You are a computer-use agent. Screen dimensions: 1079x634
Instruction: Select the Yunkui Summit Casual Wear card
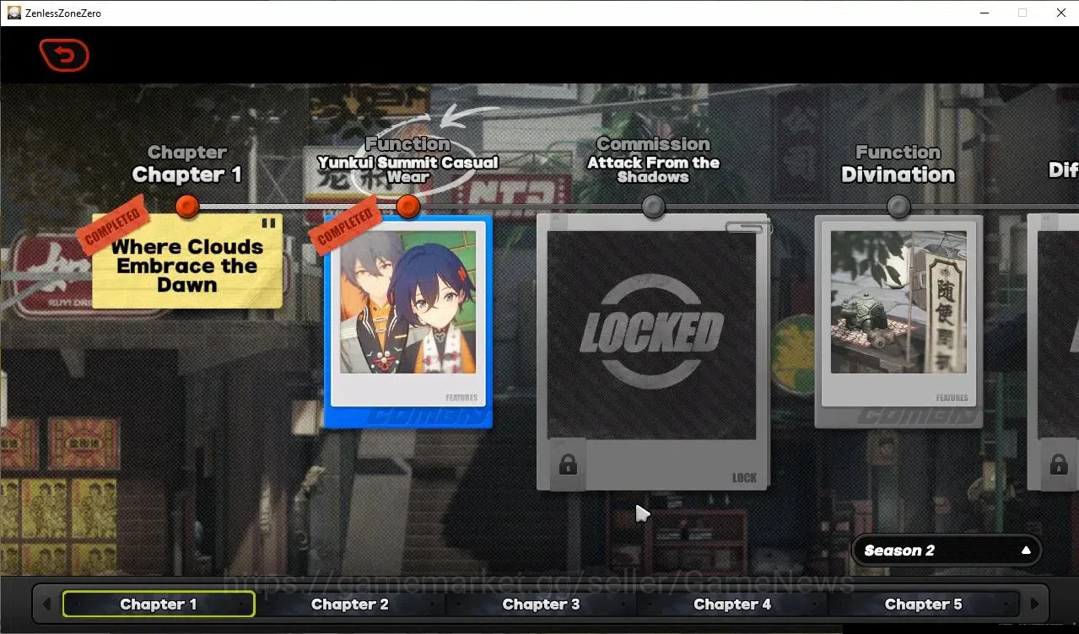click(407, 322)
